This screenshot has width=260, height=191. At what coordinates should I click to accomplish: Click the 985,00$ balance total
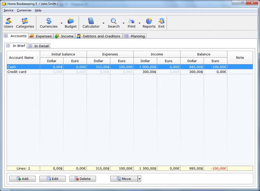point(196,169)
